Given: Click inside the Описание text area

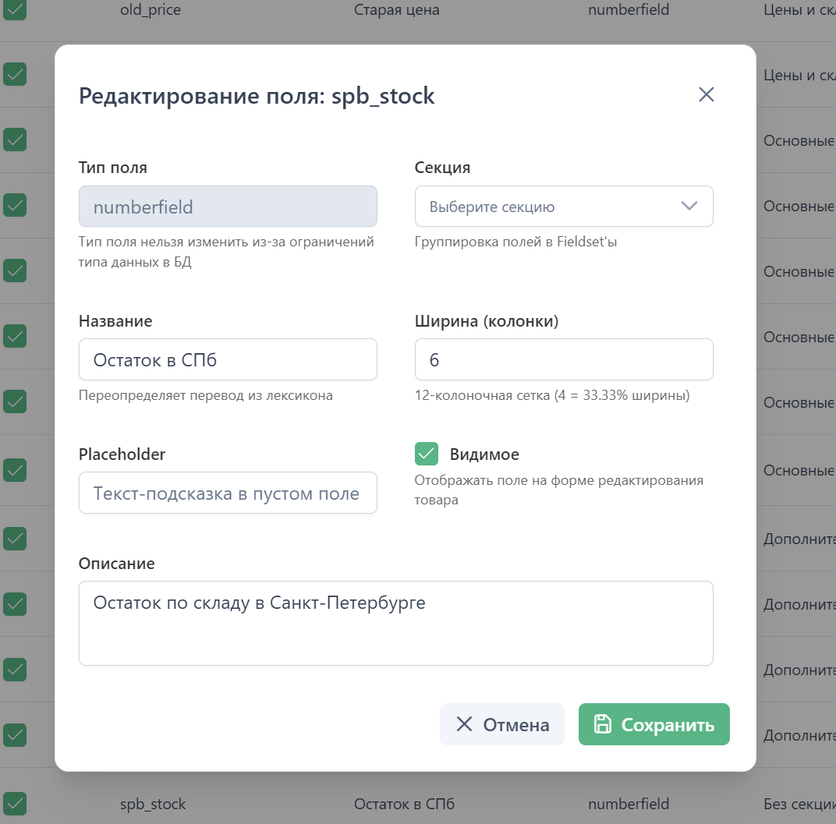Looking at the screenshot, I should click(395, 623).
